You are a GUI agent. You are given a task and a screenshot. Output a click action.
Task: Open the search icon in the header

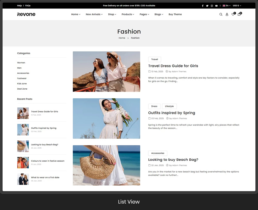coord(221,14)
